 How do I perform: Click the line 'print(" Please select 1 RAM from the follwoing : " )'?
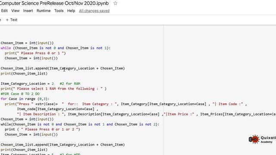pos(53,89)
